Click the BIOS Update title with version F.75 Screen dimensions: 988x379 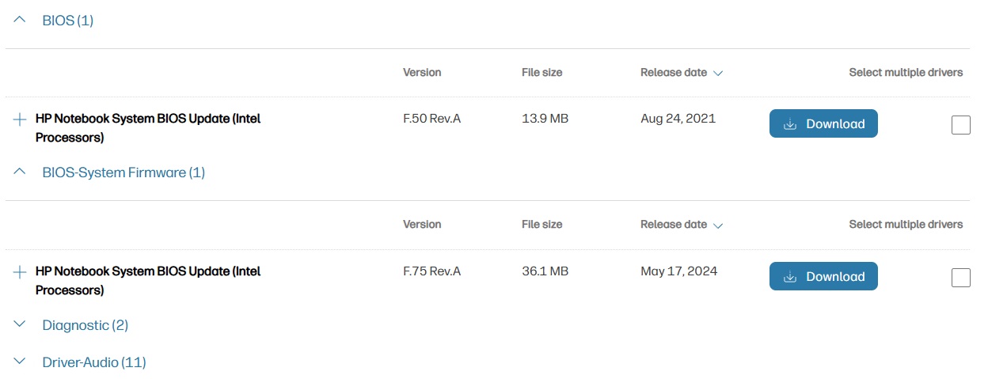pos(148,272)
